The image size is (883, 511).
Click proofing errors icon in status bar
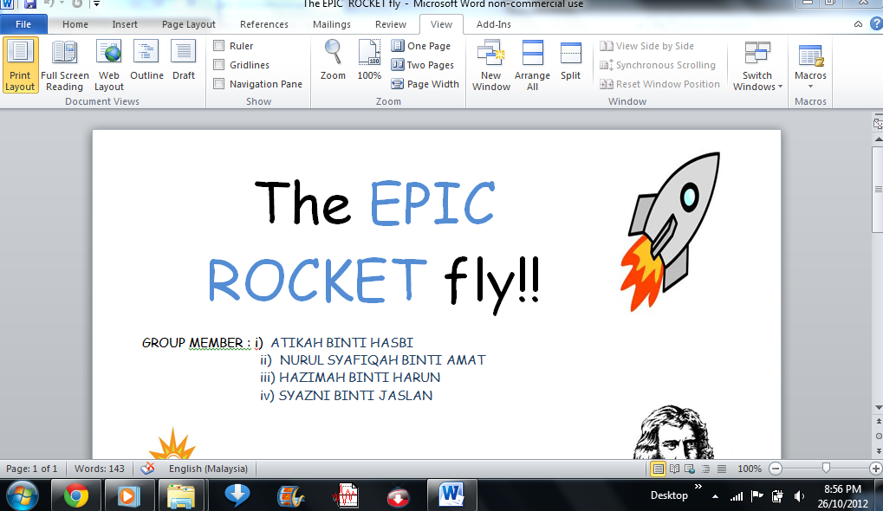point(147,469)
